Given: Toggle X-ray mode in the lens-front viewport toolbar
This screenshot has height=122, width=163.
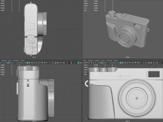Looking at the screenshot, I should tap(149, 63).
